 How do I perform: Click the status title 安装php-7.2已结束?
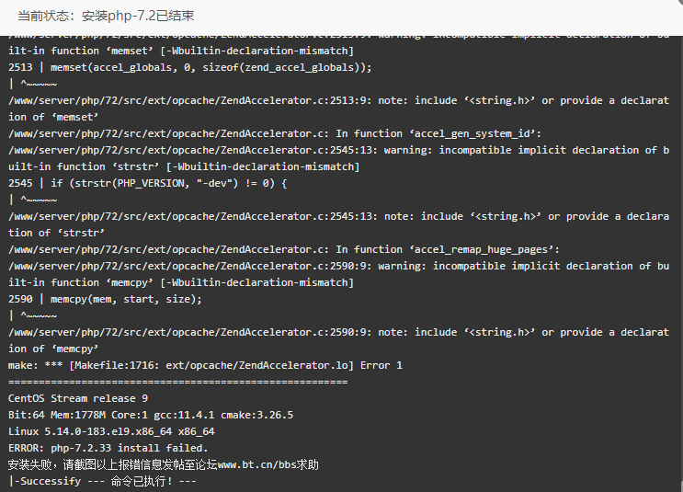[138, 16]
